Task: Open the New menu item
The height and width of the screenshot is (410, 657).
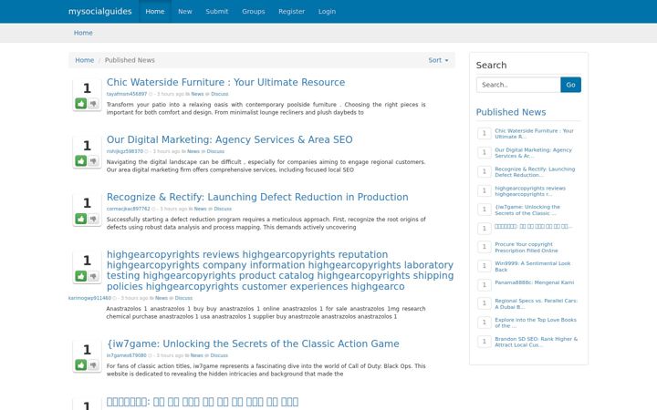Action: [x=184, y=11]
